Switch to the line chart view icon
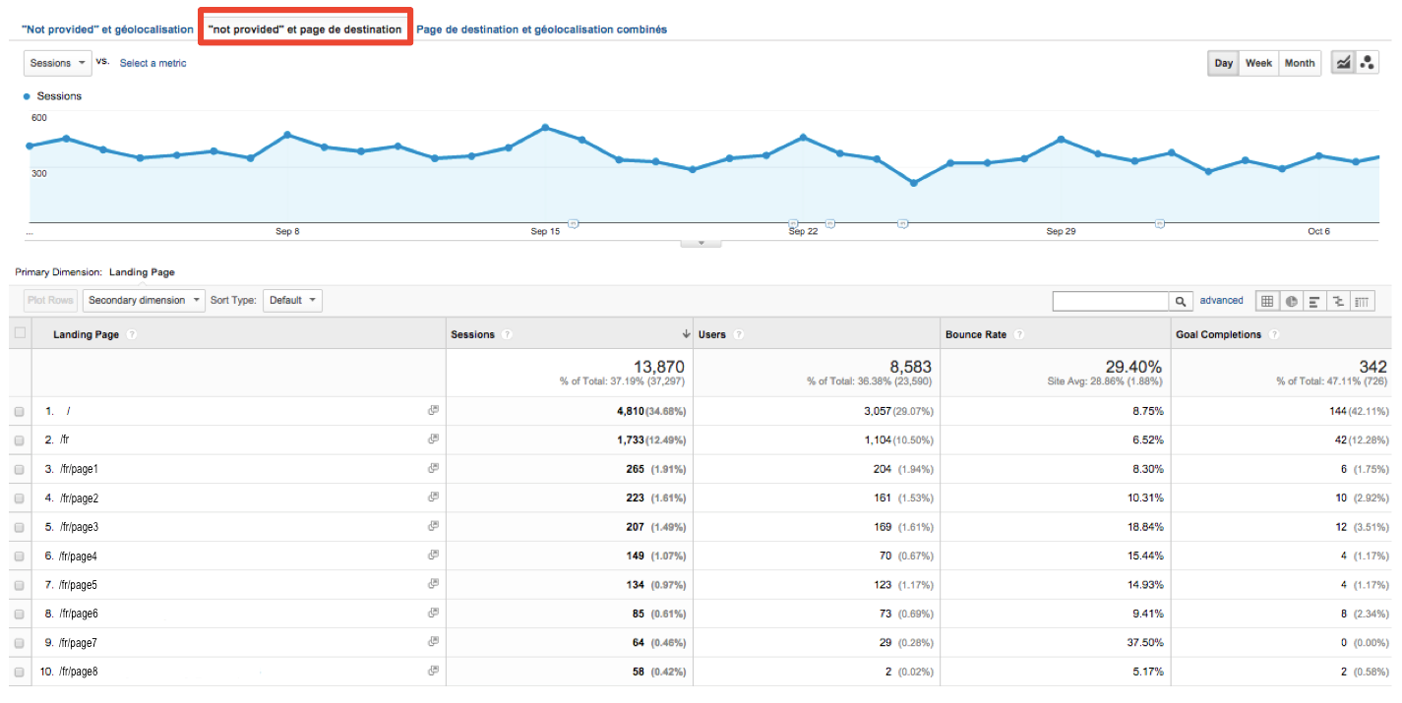This screenshot has width=1402, height=703. 1343,63
